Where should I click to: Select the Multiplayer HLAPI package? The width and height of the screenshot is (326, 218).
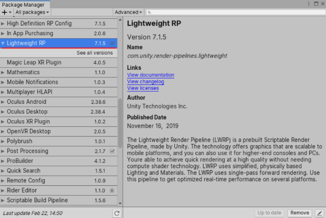[x=59, y=92]
